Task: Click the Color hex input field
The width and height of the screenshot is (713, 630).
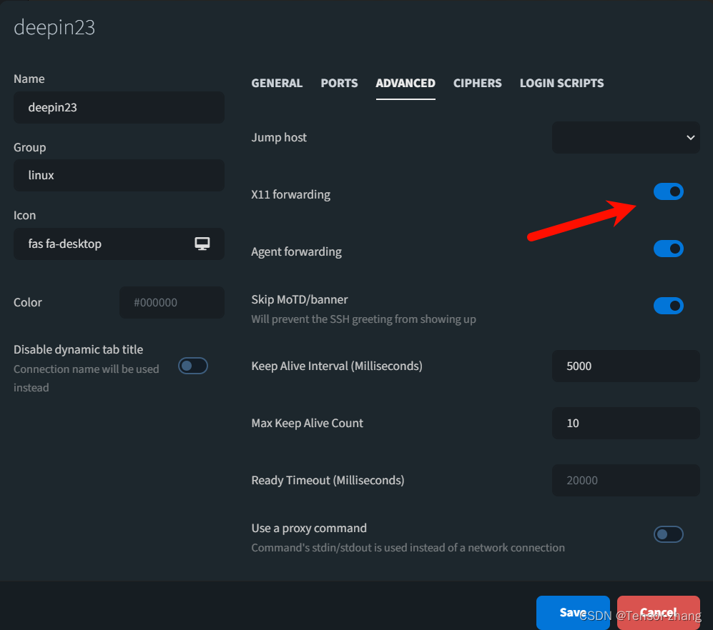Action: 172,303
